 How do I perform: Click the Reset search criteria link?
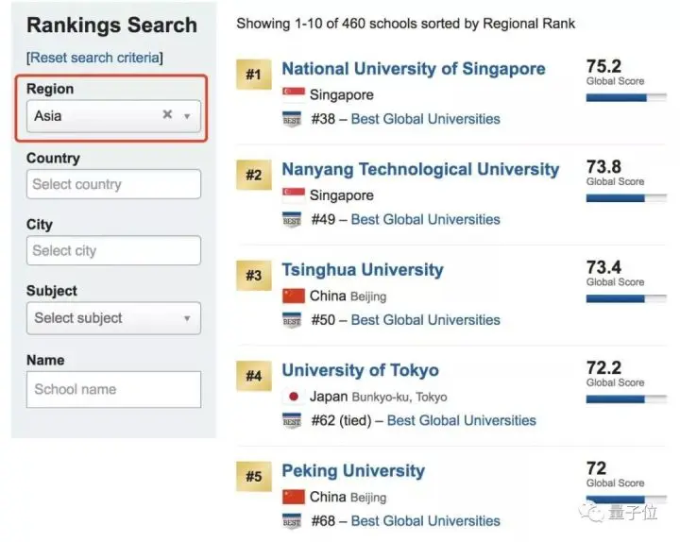94,58
